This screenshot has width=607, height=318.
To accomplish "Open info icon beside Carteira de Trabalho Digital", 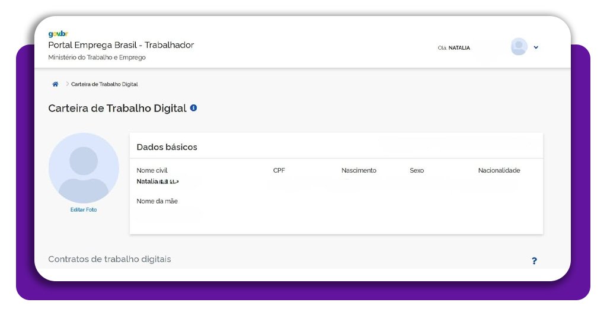I will coord(194,108).
